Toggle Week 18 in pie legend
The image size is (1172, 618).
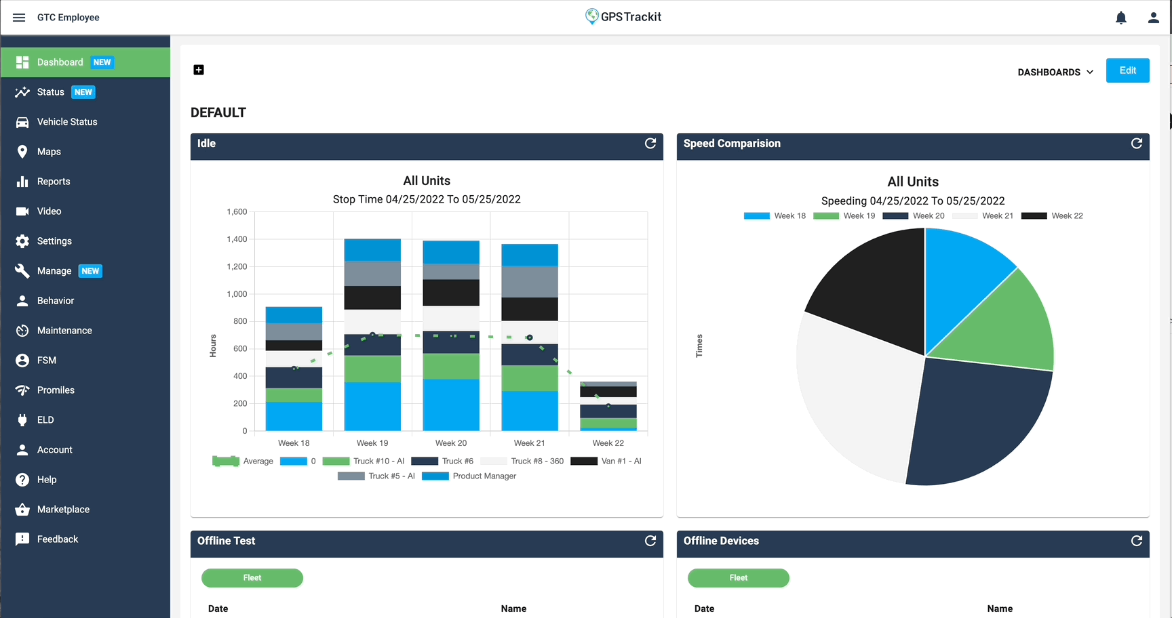[775, 216]
